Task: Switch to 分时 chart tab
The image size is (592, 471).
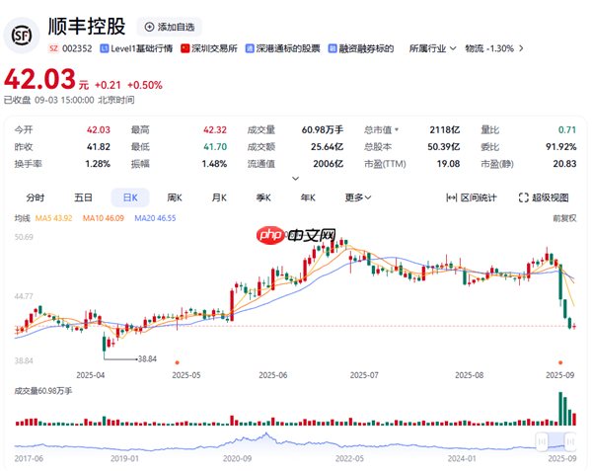Action: click(36, 197)
